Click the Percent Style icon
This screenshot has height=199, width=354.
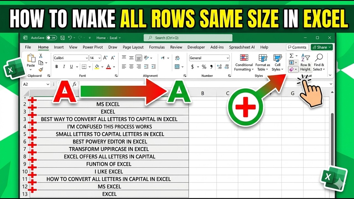pos(204,67)
